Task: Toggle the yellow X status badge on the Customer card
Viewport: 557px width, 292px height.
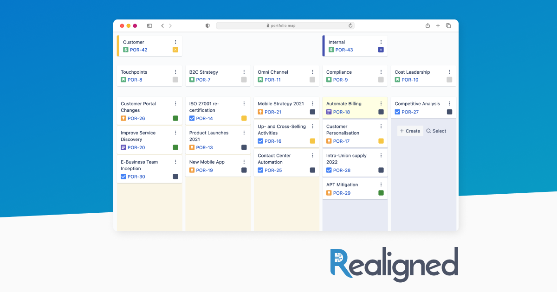Action: click(x=175, y=50)
